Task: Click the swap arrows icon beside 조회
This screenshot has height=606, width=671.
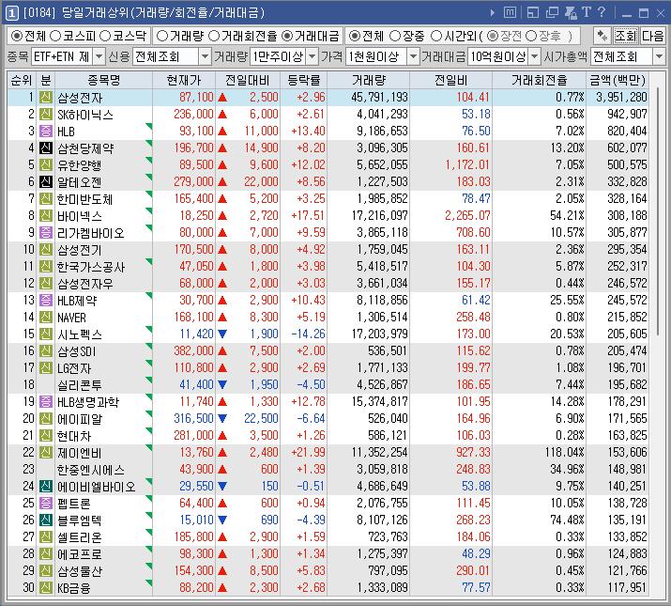Action: click(x=602, y=36)
